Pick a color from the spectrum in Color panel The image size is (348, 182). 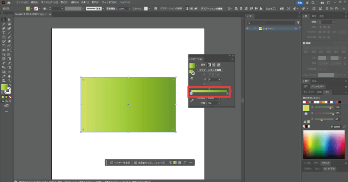coord(324,145)
